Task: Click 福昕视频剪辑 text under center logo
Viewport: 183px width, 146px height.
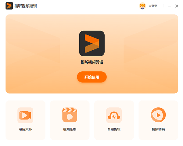Action: (92, 62)
